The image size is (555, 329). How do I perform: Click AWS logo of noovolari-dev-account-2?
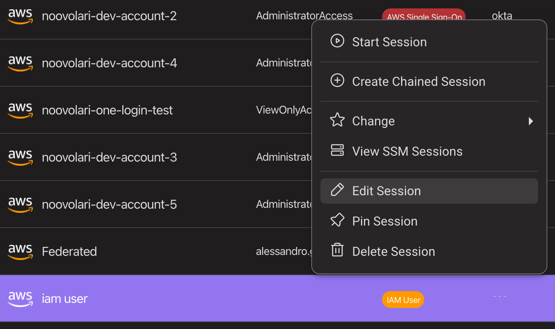(20, 16)
